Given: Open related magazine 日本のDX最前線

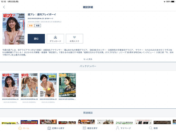Looking at the screenshot, I should [29, 122].
